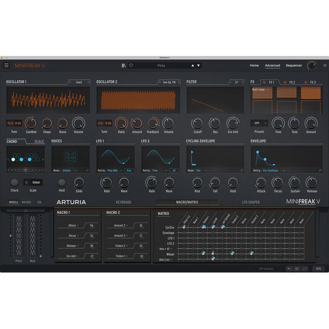Screen dimensions: 329x329
Task: Load next preset with down arrow
Action: click(x=198, y=65)
